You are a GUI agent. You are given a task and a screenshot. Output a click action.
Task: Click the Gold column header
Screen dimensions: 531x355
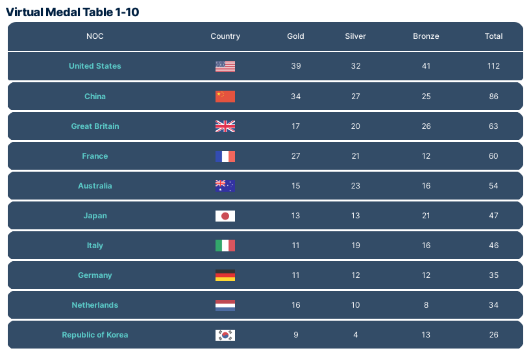pos(295,36)
